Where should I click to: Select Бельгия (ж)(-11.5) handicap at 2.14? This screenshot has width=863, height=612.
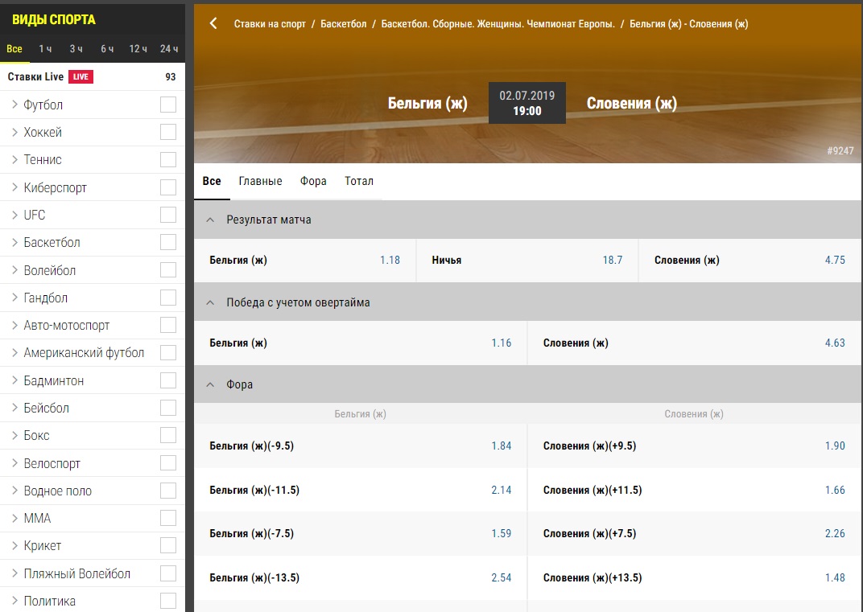coord(361,490)
